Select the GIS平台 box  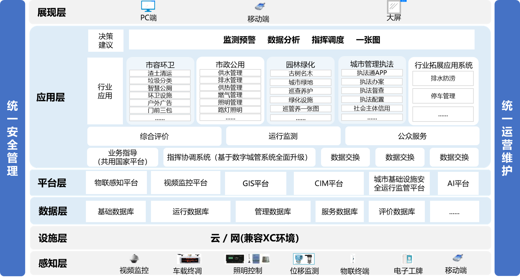click(255, 183)
